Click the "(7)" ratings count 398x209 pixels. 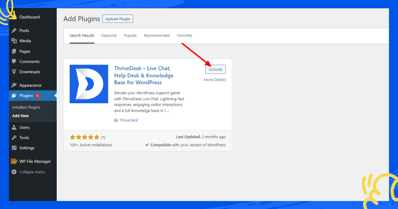coord(103,137)
